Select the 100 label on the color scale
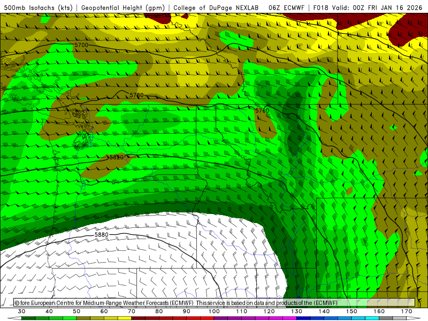 coord(214,311)
